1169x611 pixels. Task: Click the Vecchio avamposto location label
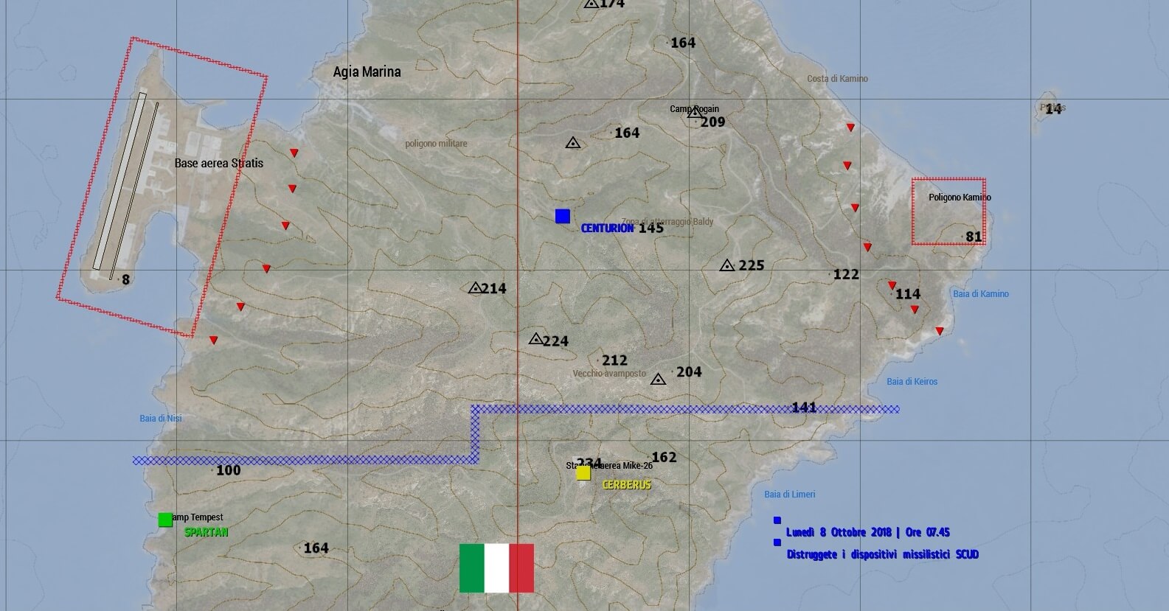tap(609, 374)
